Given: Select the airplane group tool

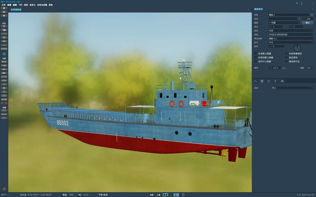Looking at the screenshot, I should [4, 61].
